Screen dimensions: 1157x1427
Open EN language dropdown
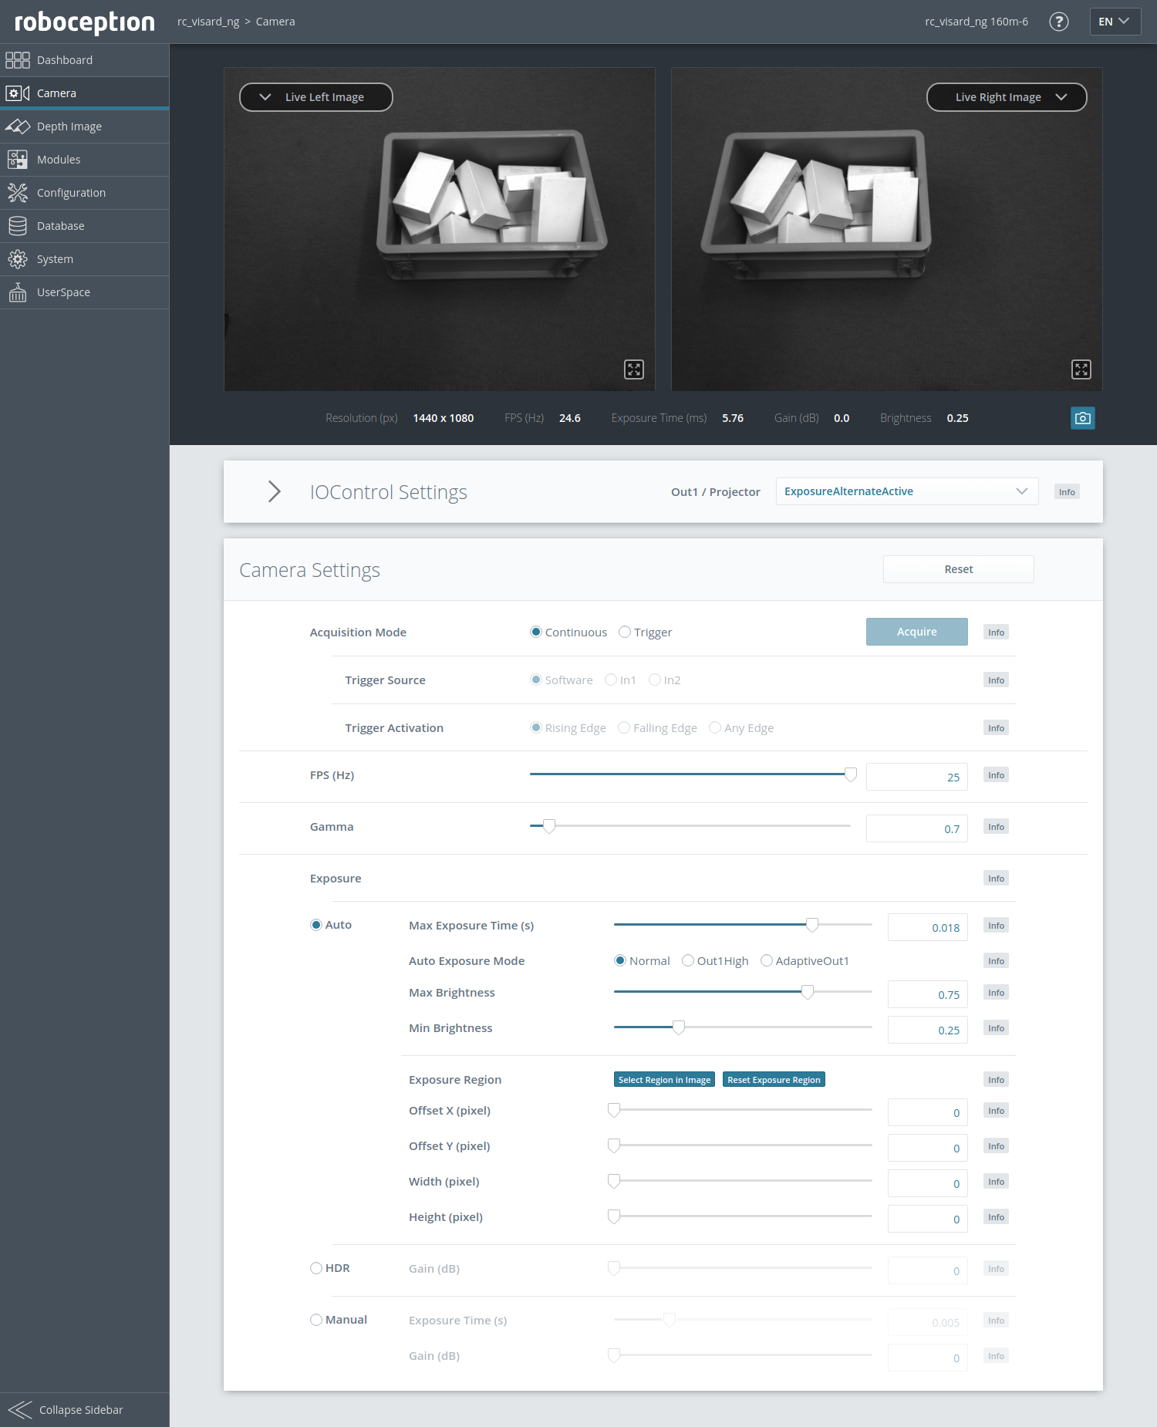pos(1115,22)
